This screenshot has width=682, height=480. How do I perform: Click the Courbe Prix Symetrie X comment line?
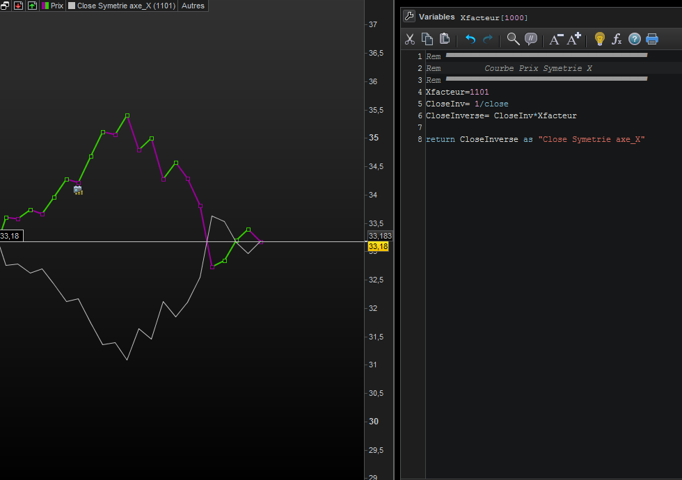click(x=538, y=68)
